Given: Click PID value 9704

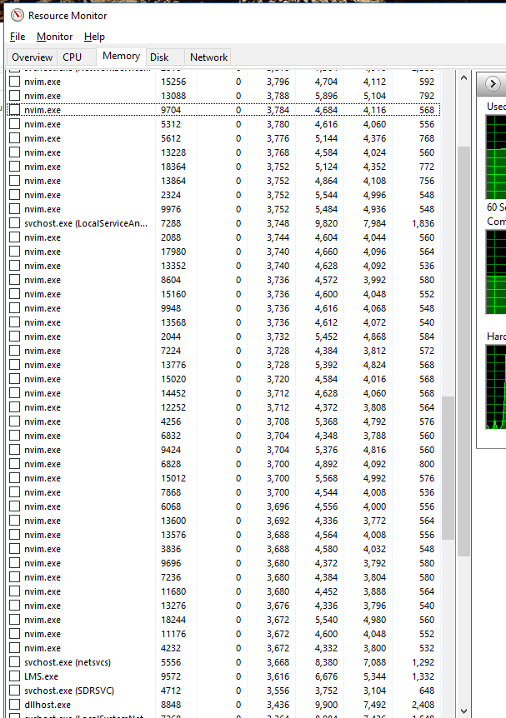Looking at the screenshot, I should [x=171, y=110].
